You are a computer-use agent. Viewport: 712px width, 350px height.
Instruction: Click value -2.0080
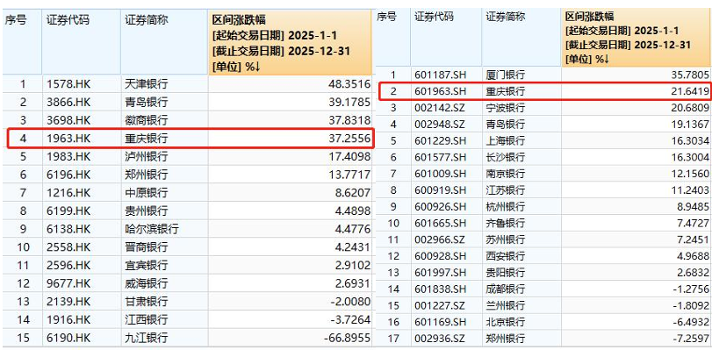(x=350, y=302)
